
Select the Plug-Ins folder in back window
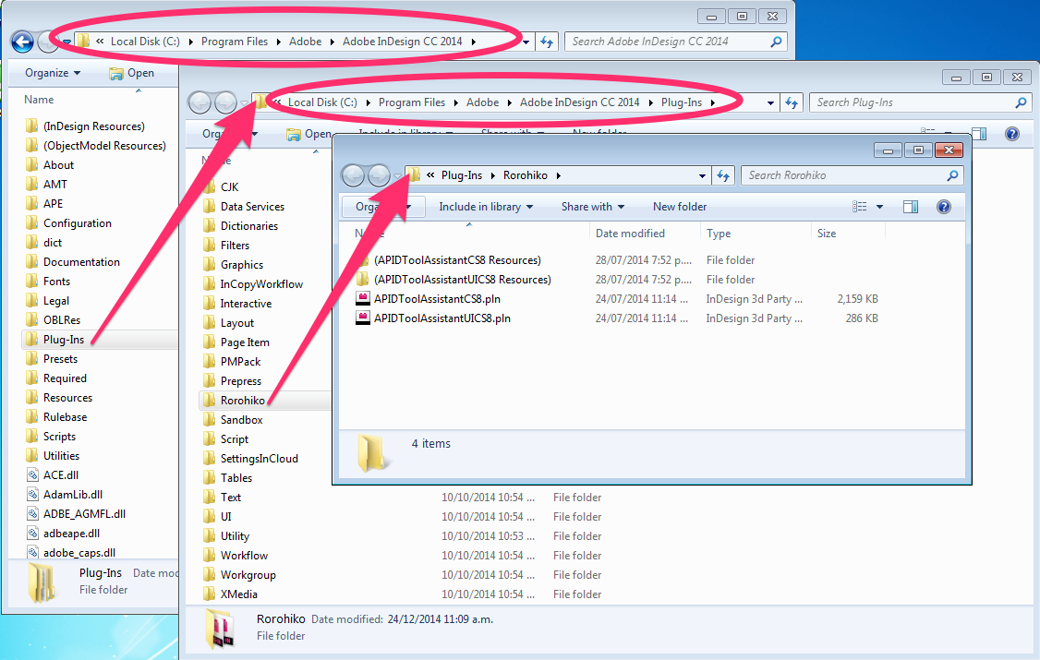64,340
